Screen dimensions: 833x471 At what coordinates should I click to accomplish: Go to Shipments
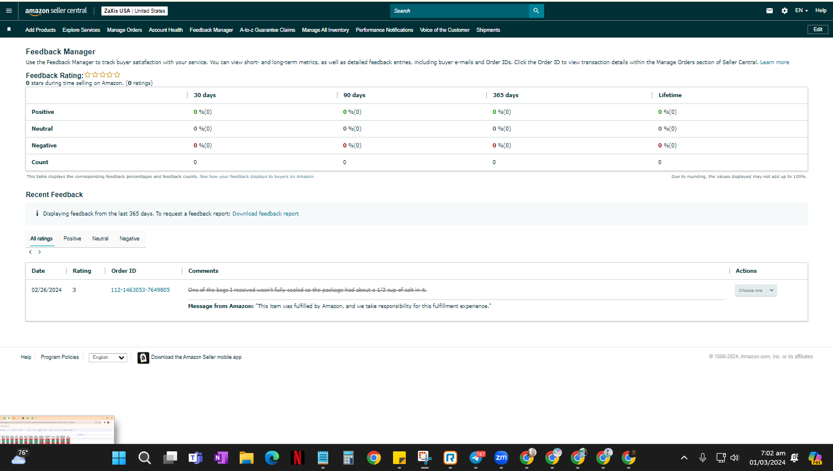click(x=488, y=30)
